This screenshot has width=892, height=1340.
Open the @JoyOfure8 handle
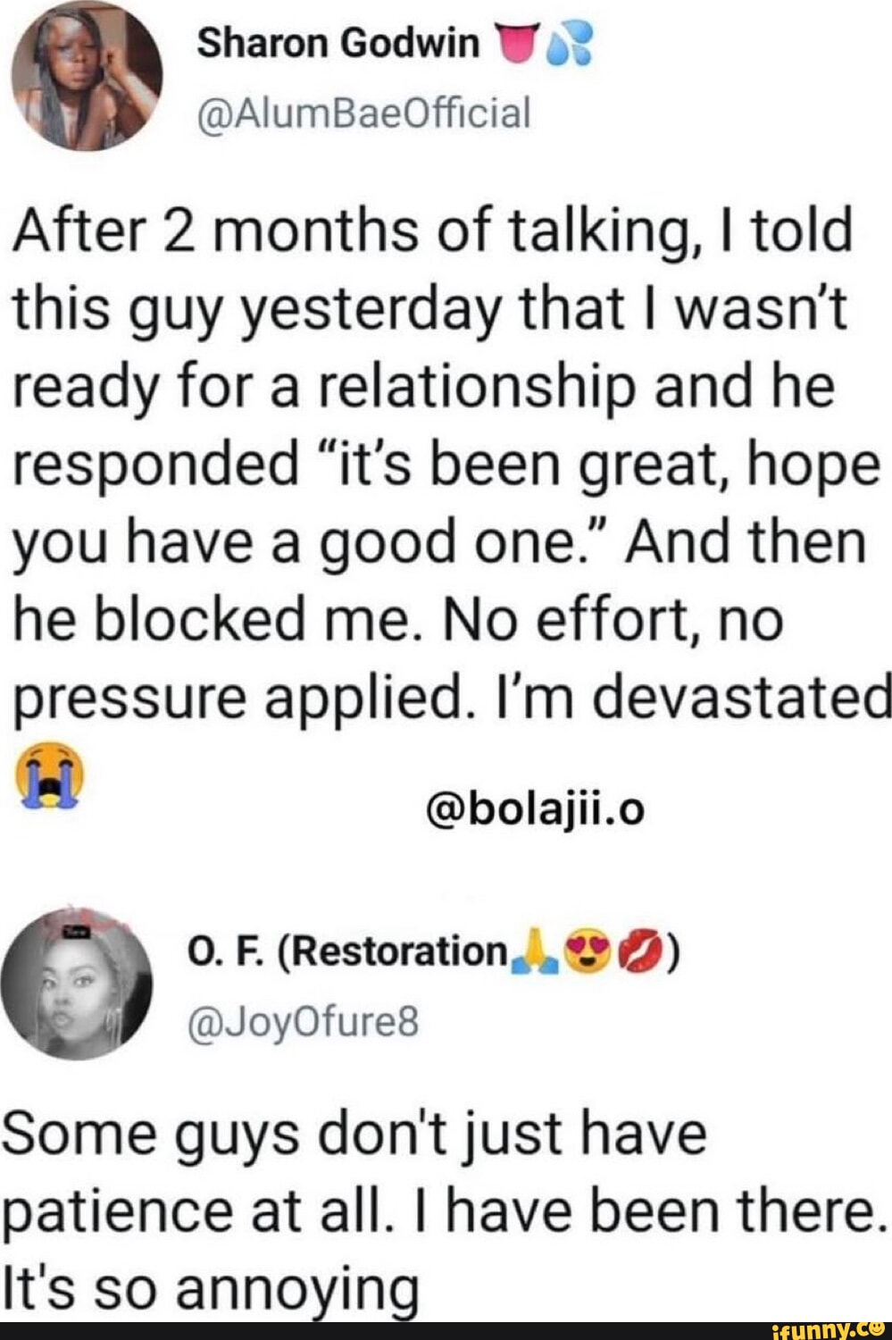click(302, 1019)
